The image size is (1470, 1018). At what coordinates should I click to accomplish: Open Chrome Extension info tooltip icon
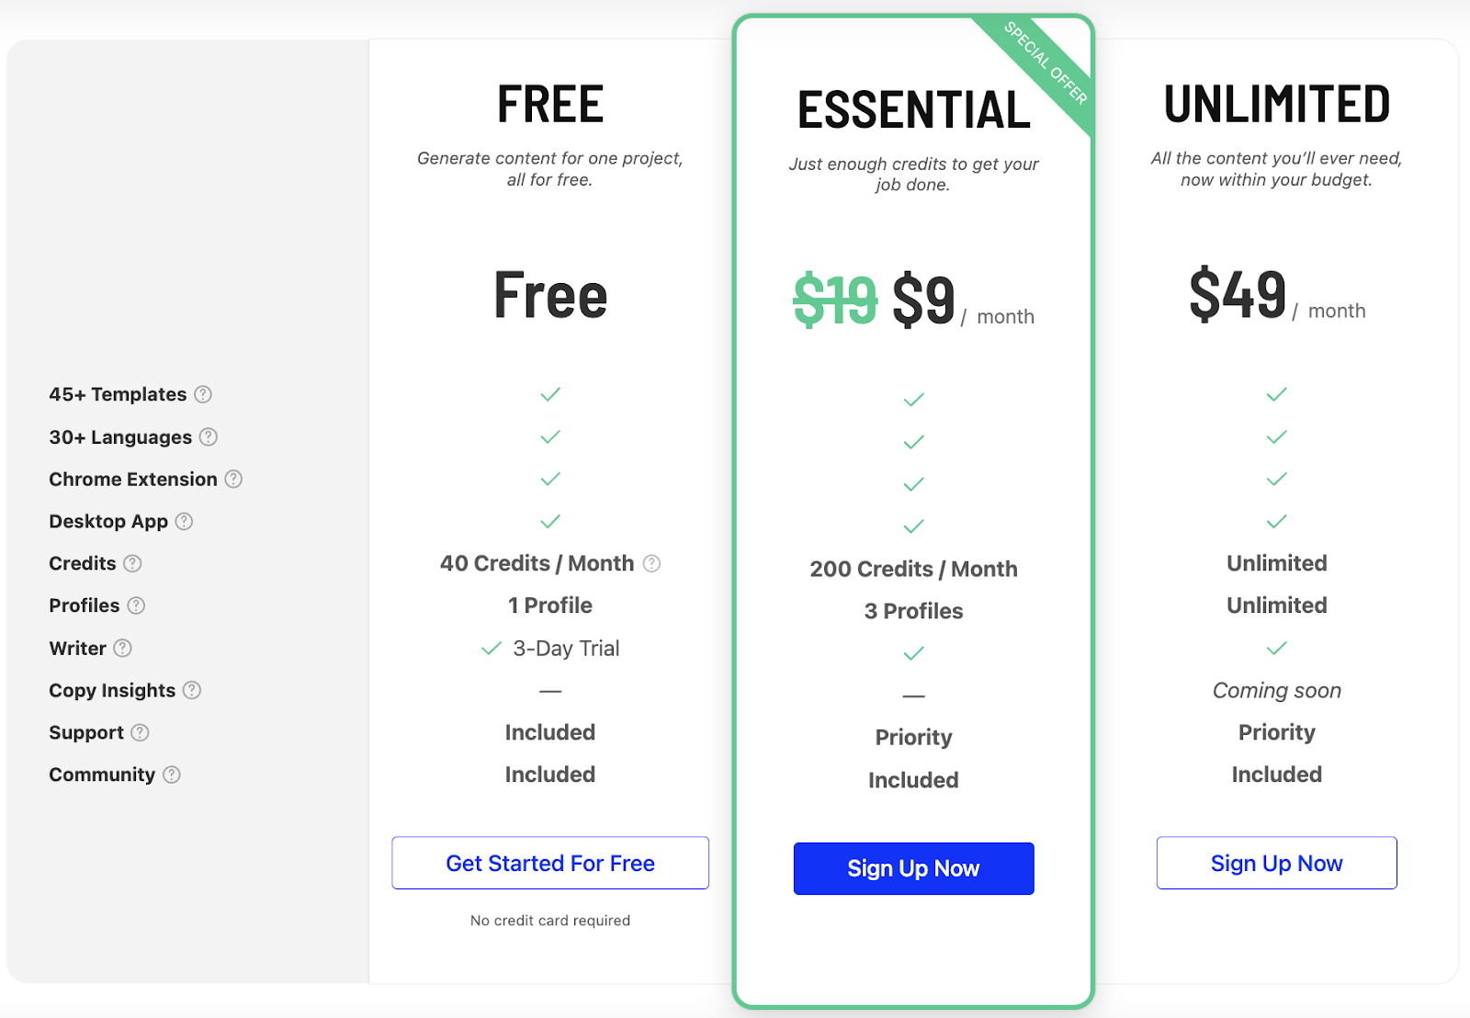233,479
